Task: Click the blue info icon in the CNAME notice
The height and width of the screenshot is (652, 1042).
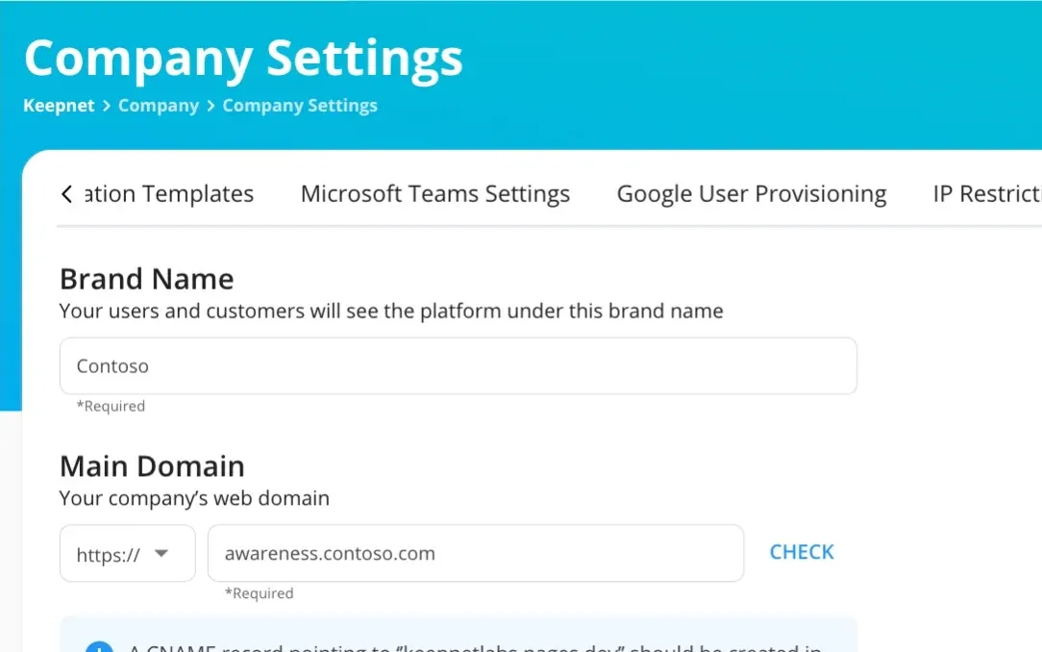Action: tap(99, 646)
